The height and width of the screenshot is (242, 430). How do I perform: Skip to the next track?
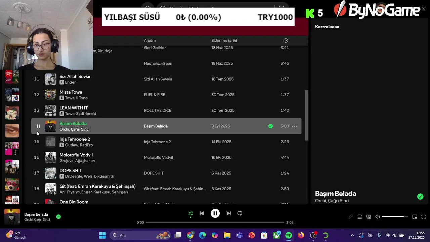[x=228, y=213]
